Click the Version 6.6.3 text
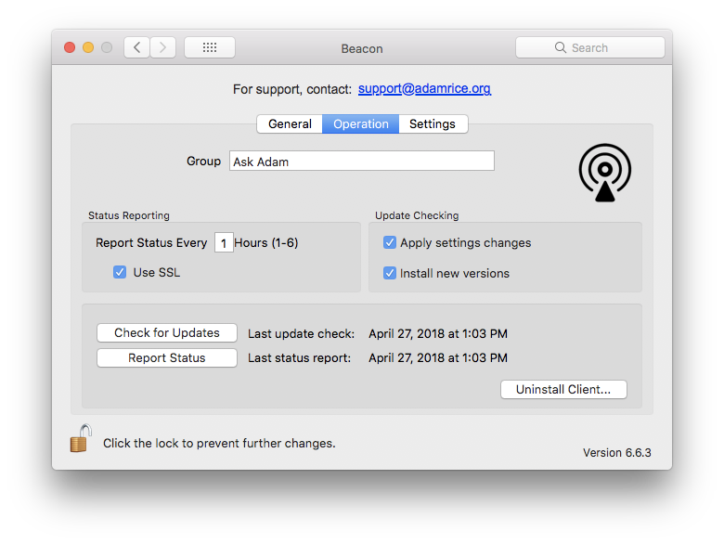Screen dimensions: 724x544 [x=617, y=453]
